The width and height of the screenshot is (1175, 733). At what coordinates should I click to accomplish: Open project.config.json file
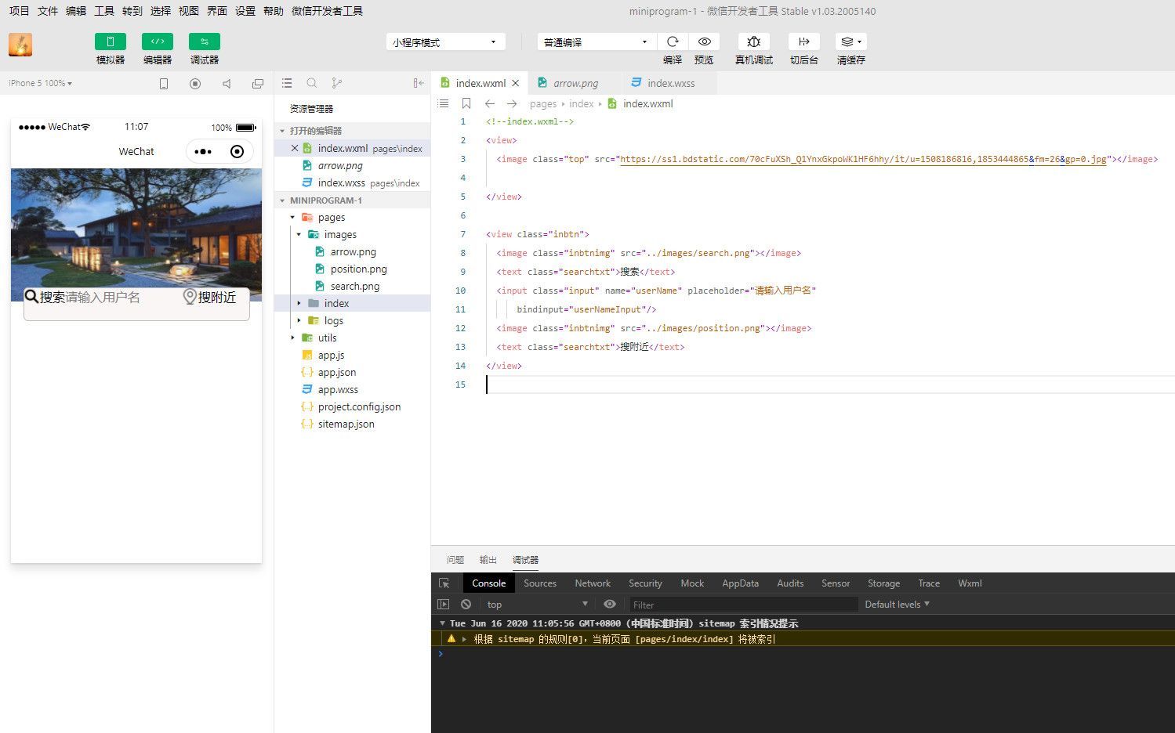359,406
